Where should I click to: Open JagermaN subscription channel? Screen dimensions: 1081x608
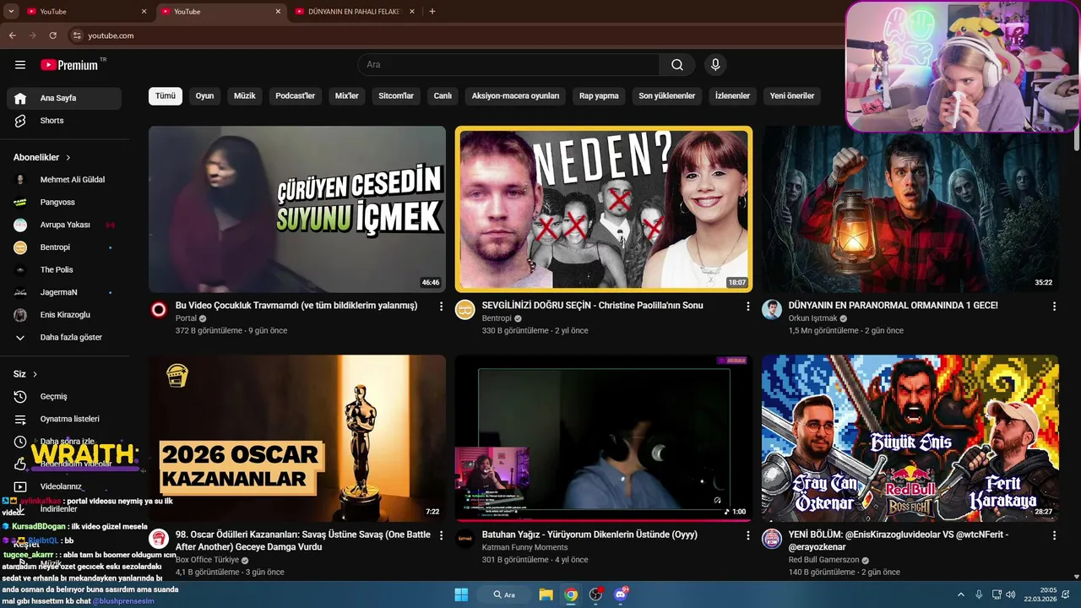[x=64, y=292]
